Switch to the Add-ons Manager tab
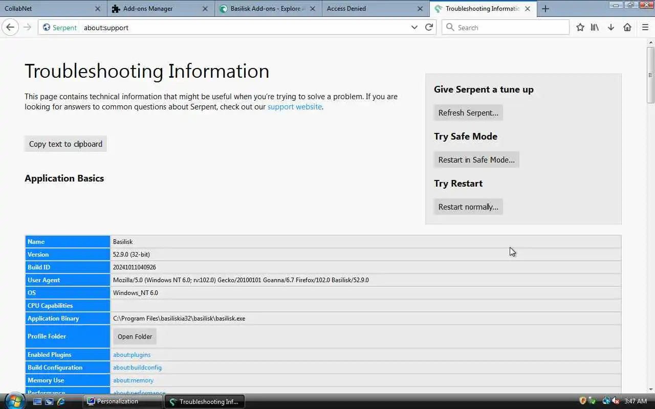The height and width of the screenshot is (409, 655). pos(161,9)
